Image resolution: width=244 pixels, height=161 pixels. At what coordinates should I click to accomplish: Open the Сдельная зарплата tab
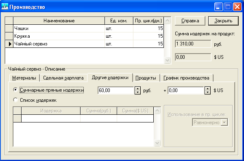pos(63,78)
